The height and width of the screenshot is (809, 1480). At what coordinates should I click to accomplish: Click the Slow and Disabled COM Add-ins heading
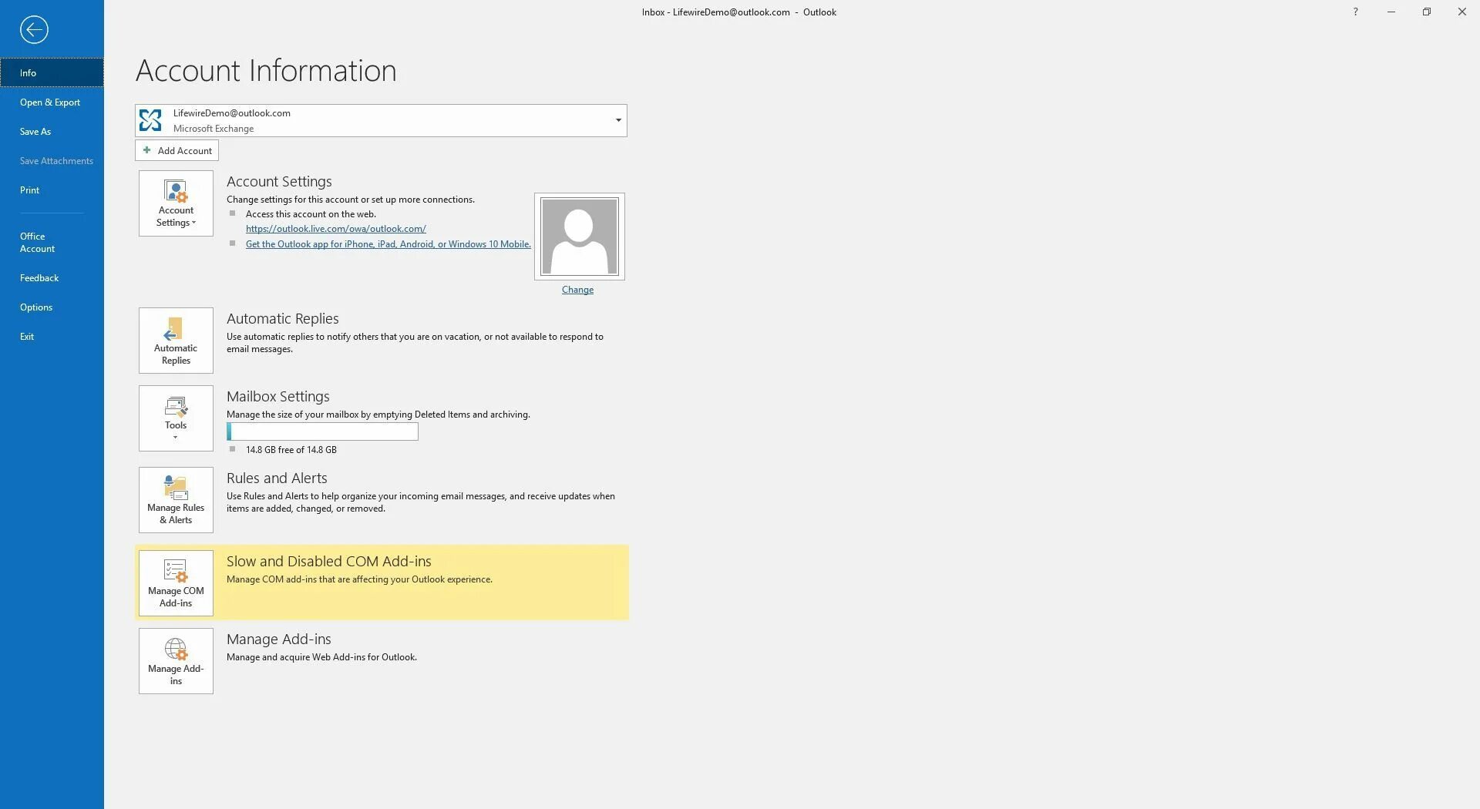(329, 562)
